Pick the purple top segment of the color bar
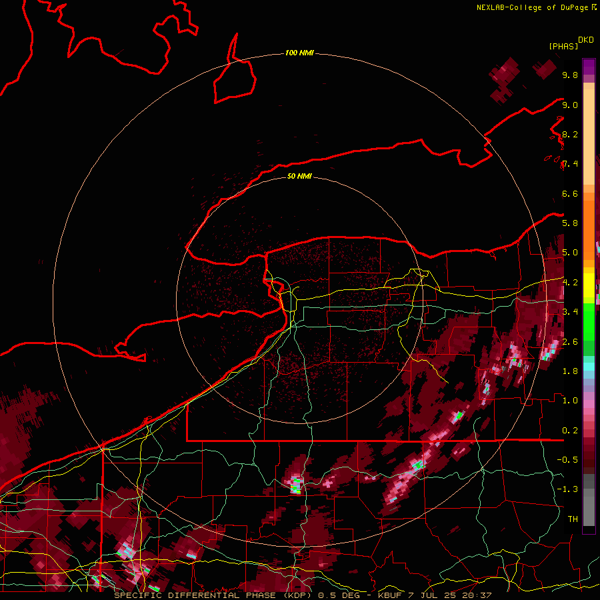The image size is (600, 600). tap(589, 67)
